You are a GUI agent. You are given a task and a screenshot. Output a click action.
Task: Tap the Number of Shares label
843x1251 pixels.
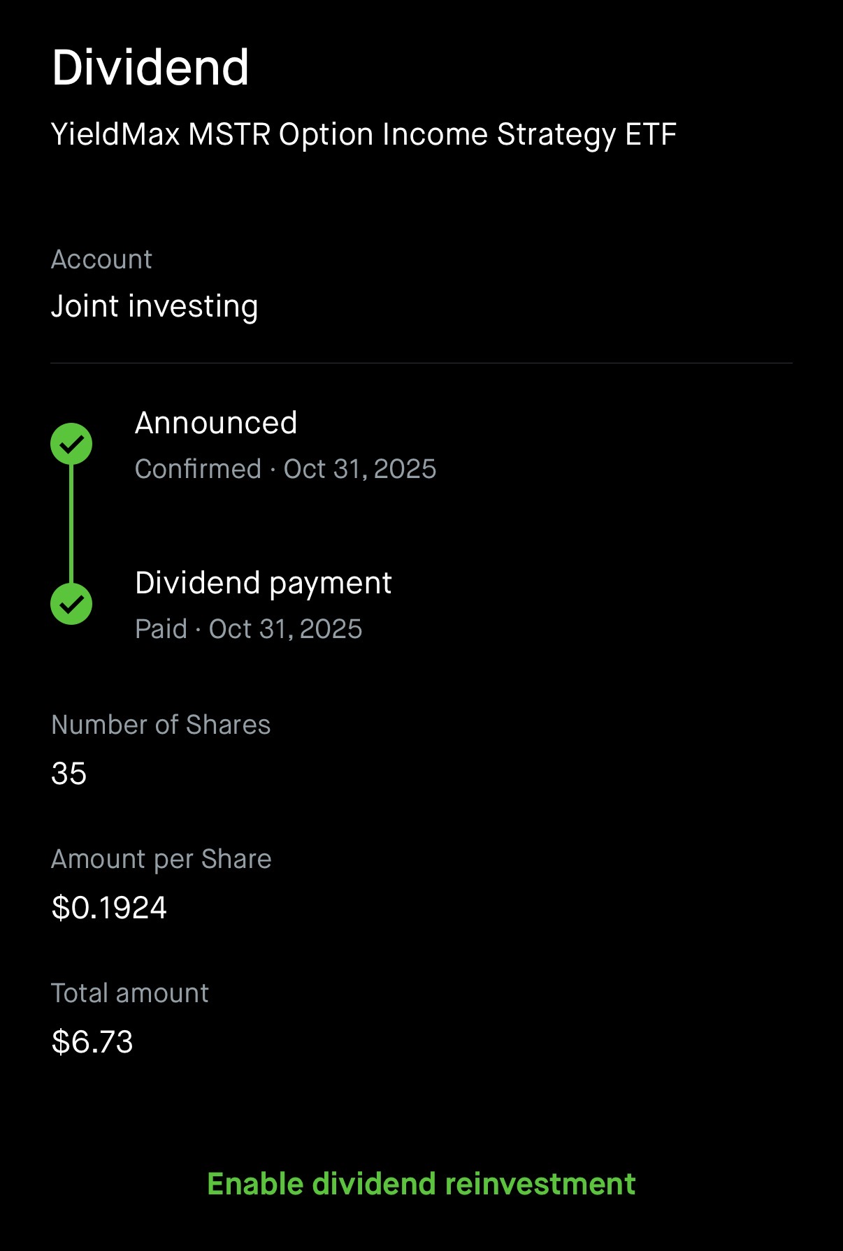click(161, 725)
